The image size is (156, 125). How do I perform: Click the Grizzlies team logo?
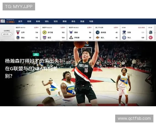coord(124,32)
